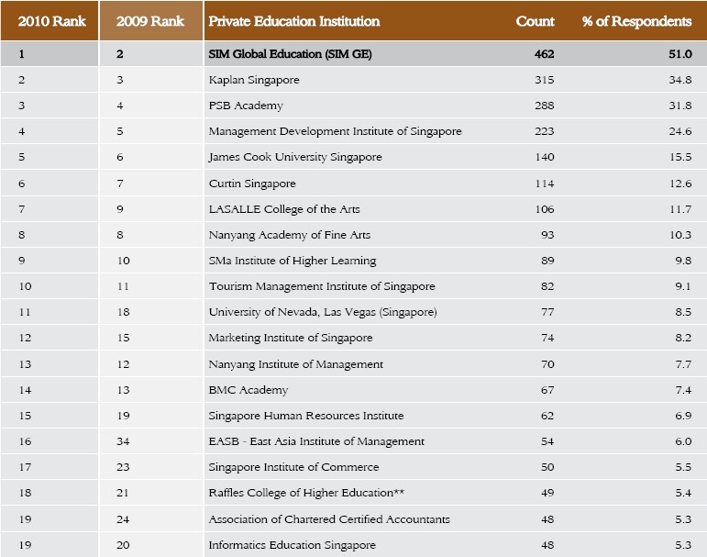Select 'Informatics Education Singapore' cell
The image size is (707, 557).
[292, 545]
